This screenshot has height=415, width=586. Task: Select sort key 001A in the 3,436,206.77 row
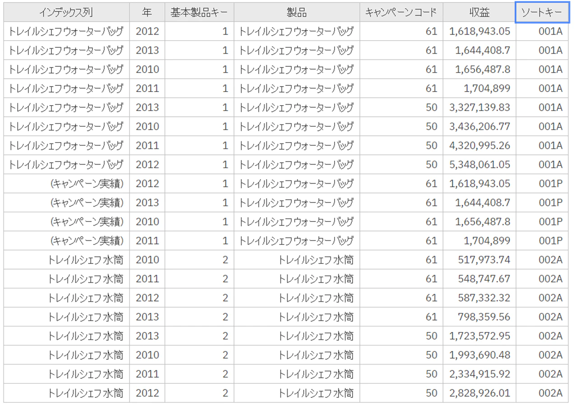coord(550,127)
